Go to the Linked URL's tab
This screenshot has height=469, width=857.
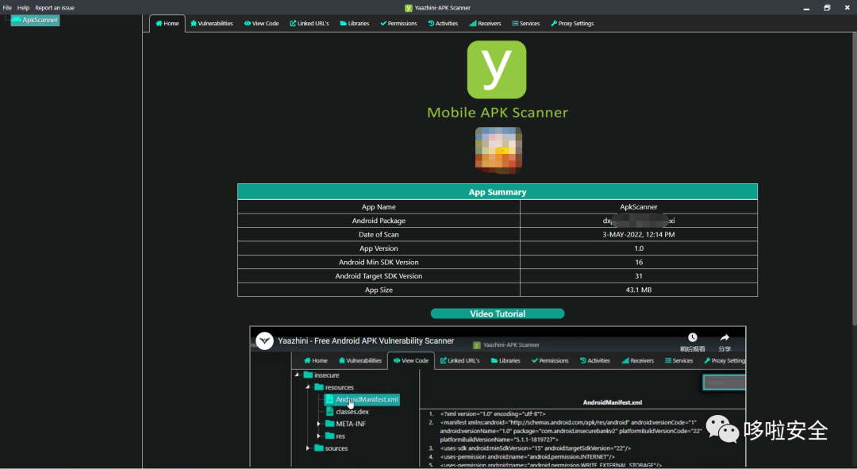click(x=309, y=24)
